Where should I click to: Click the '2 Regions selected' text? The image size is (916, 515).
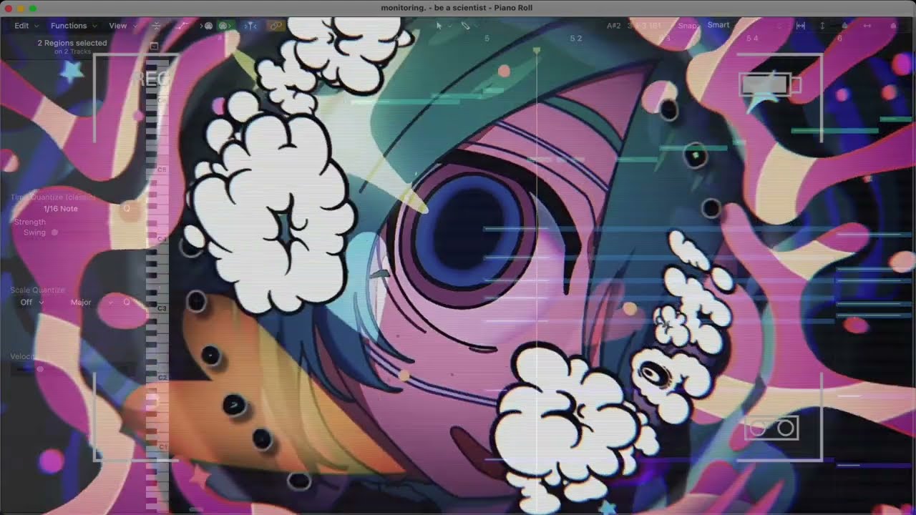pyautogui.click(x=72, y=43)
